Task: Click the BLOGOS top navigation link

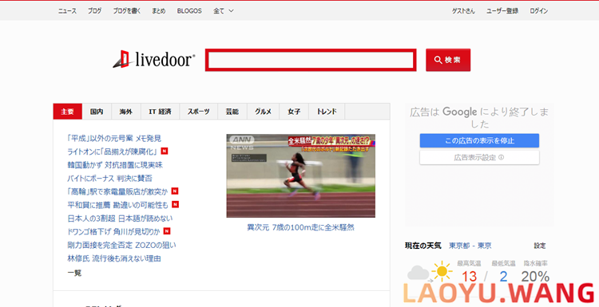Action: pos(189,10)
